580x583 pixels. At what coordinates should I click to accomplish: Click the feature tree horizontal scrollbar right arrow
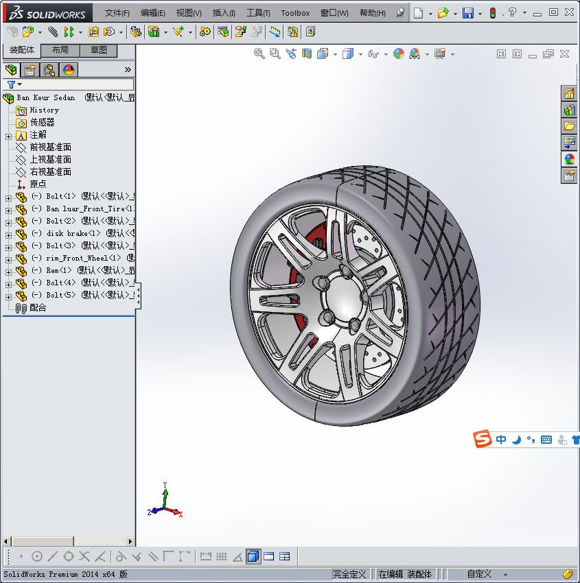tap(130, 541)
